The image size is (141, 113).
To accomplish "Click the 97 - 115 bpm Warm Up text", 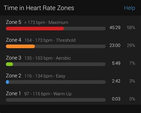I will (x=48, y=94).
